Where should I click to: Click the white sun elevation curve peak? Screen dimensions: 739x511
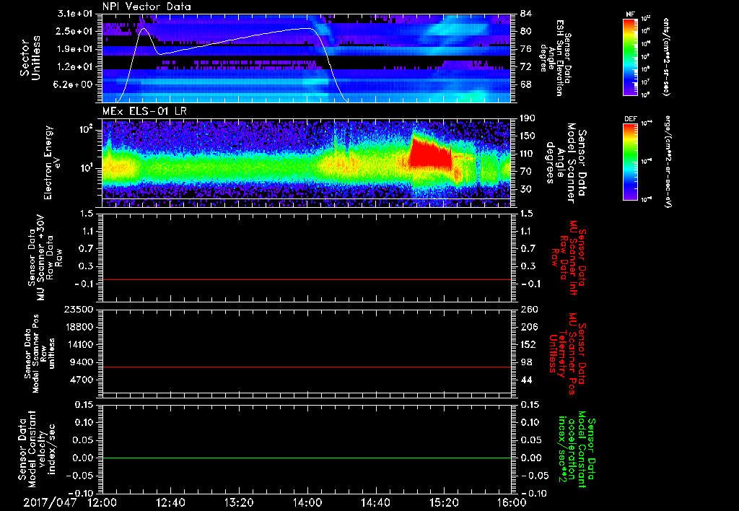[x=144, y=28]
